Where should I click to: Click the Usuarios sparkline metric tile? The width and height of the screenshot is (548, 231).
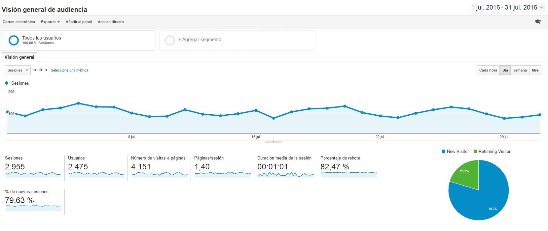(96, 174)
